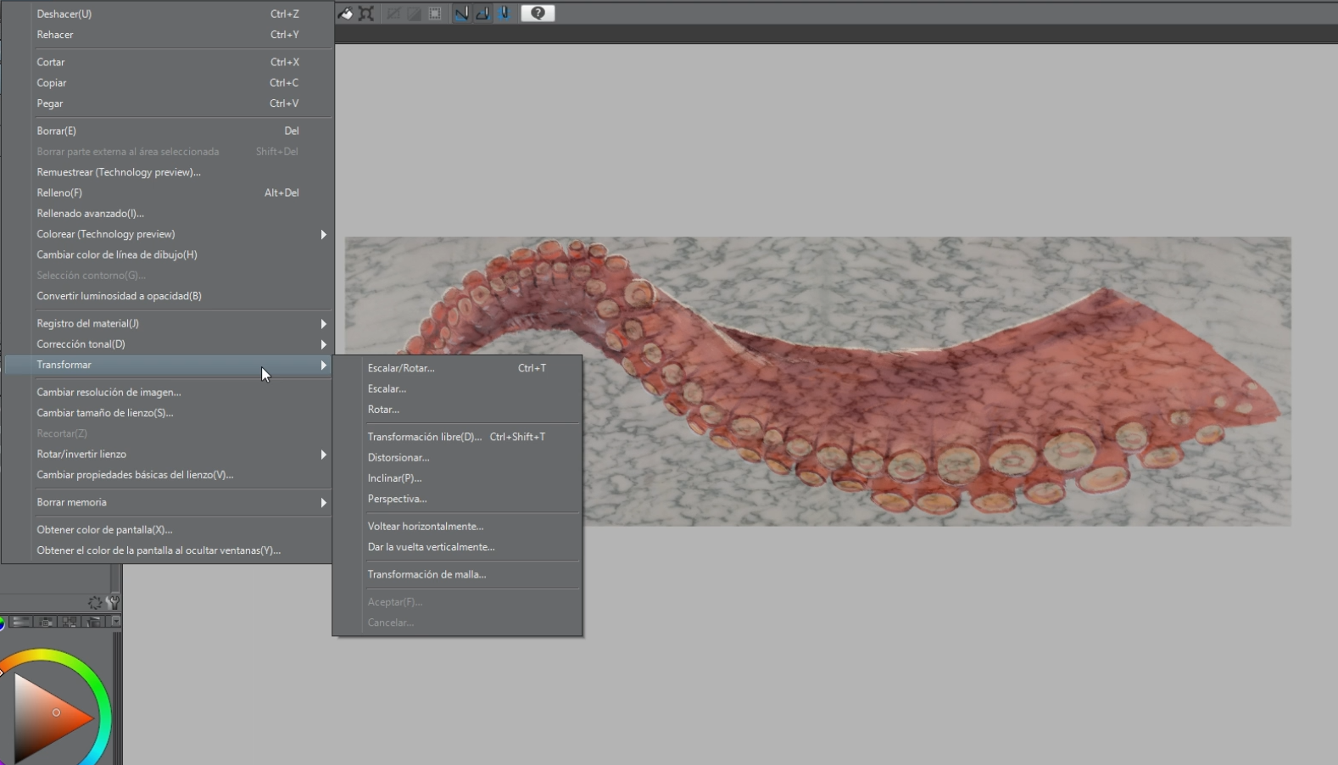Click the Scale/Rotate transform toolbar icon

tap(366, 14)
